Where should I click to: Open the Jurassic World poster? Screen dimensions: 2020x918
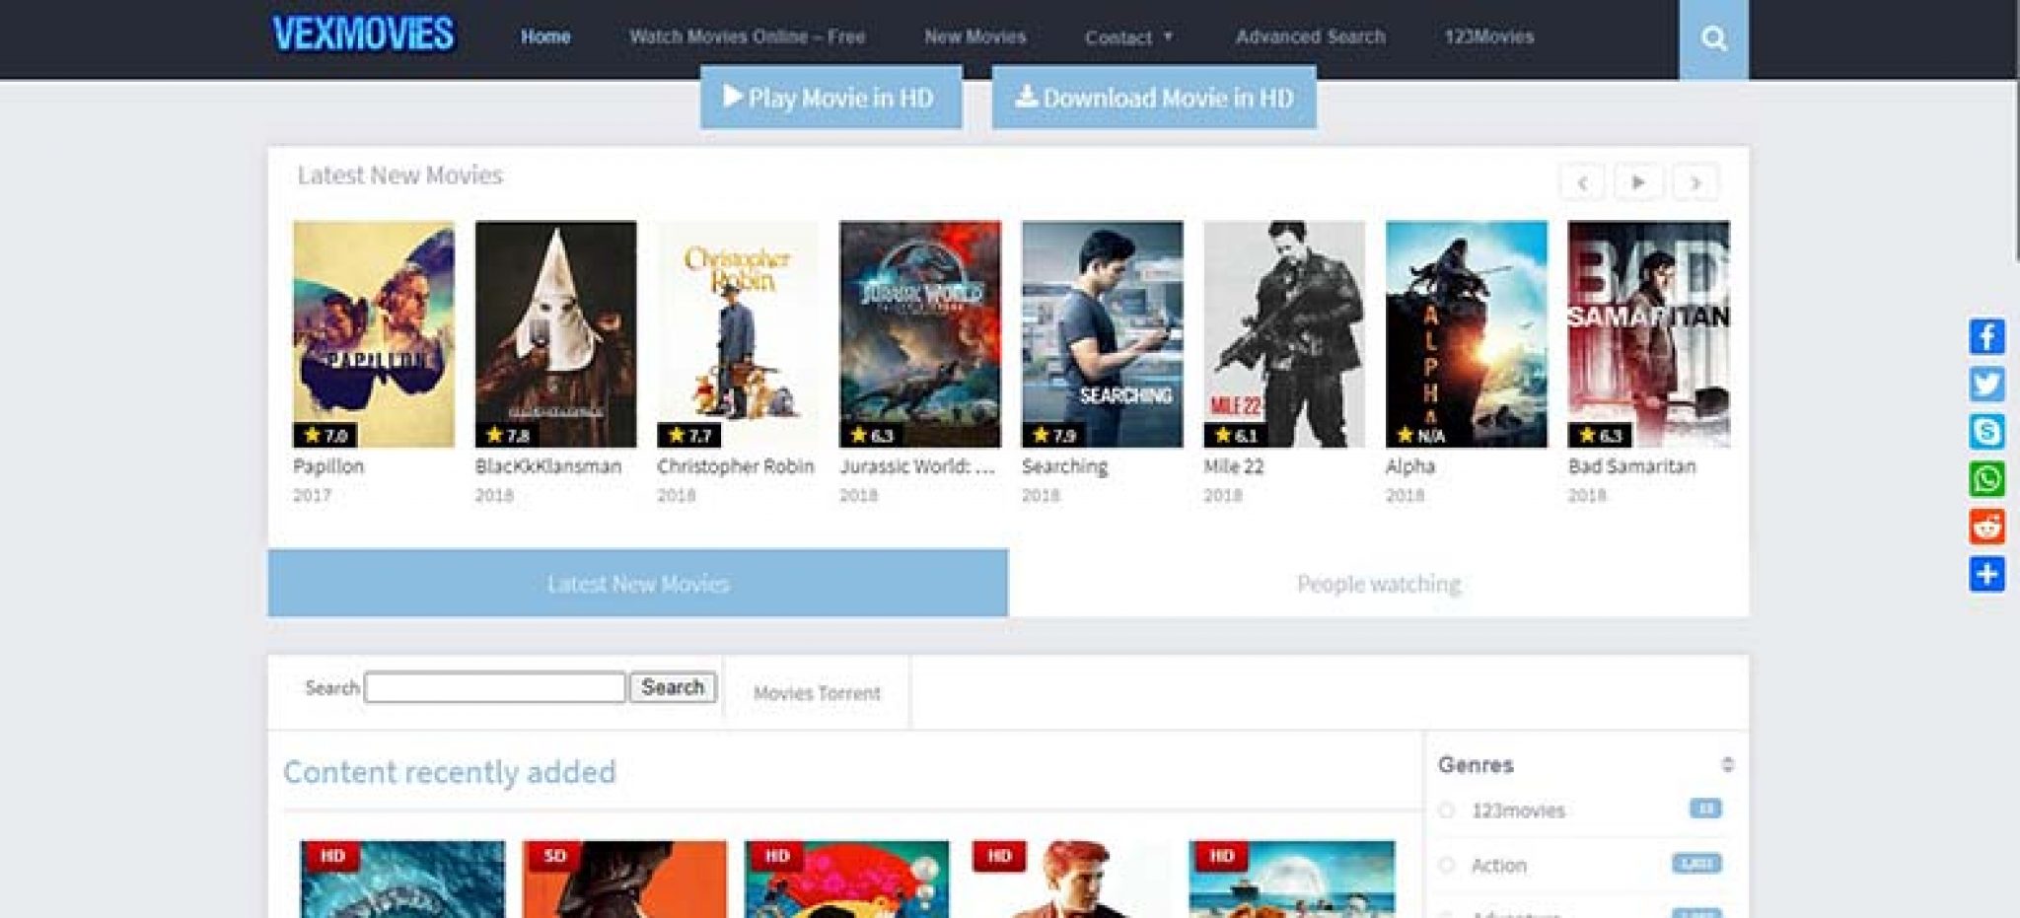(x=920, y=334)
